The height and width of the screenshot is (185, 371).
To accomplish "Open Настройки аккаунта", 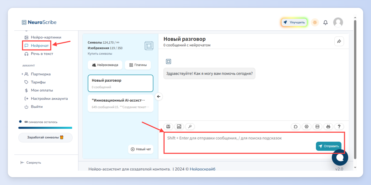I will [x=46, y=99].
